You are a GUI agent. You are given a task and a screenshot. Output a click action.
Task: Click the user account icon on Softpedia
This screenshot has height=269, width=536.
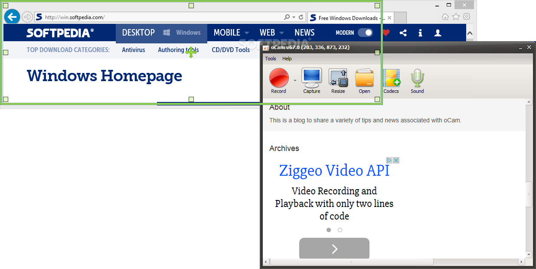point(438,33)
